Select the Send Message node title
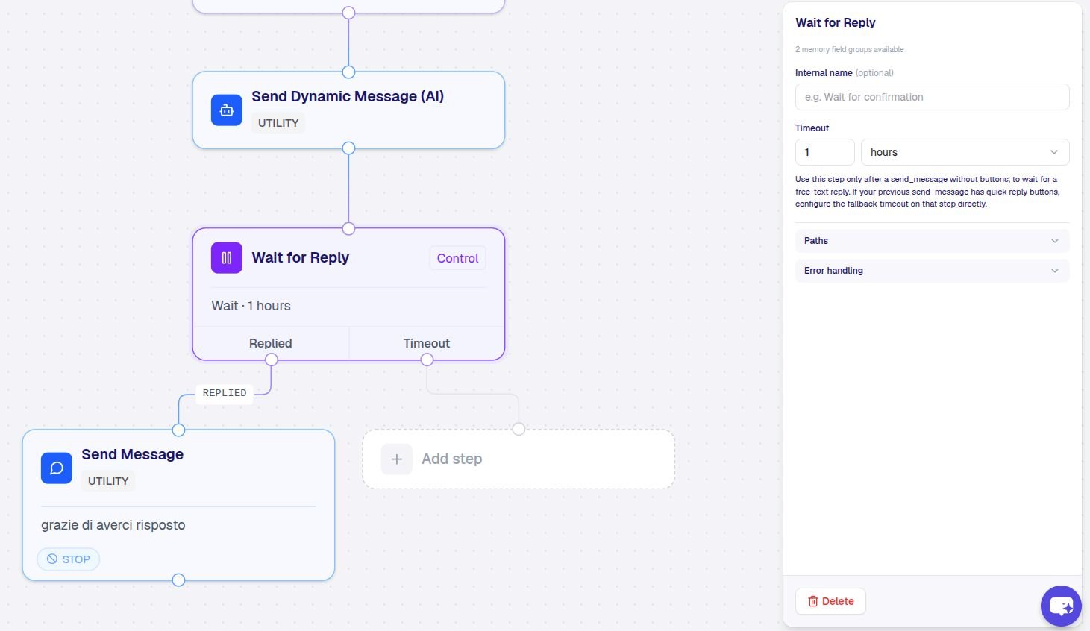This screenshot has width=1090, height=631. point(132,454)
